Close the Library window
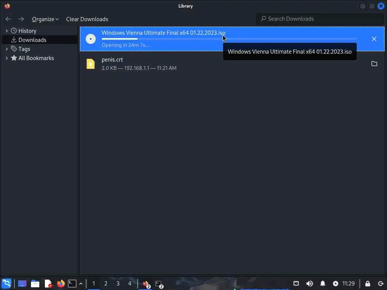 tap(381, 6)
